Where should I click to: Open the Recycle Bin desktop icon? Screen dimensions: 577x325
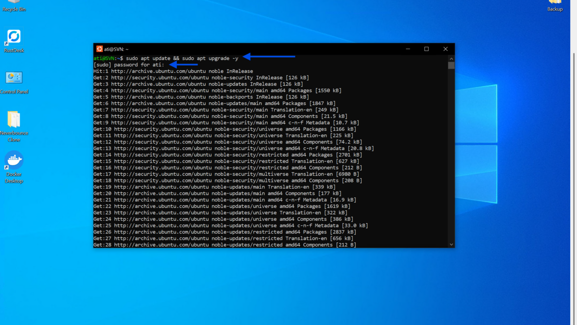pos(14,4)
